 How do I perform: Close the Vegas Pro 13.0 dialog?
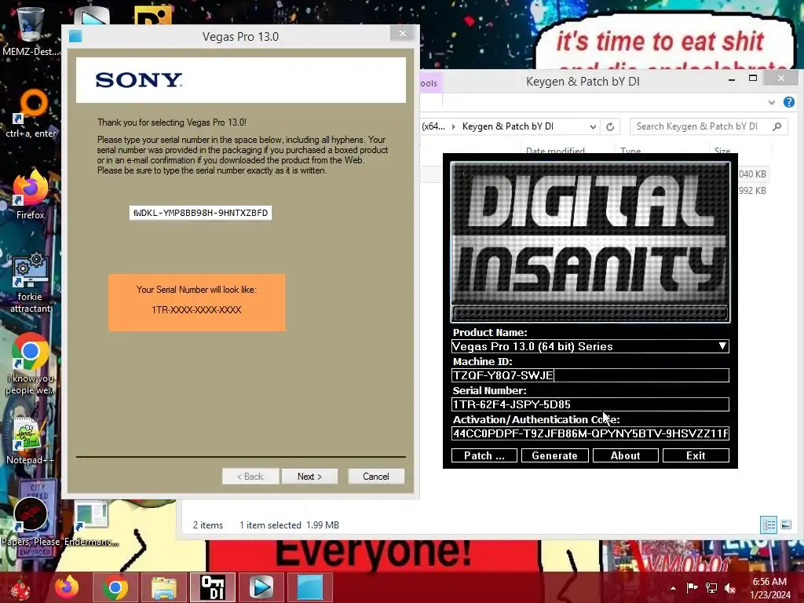[403, 33]
